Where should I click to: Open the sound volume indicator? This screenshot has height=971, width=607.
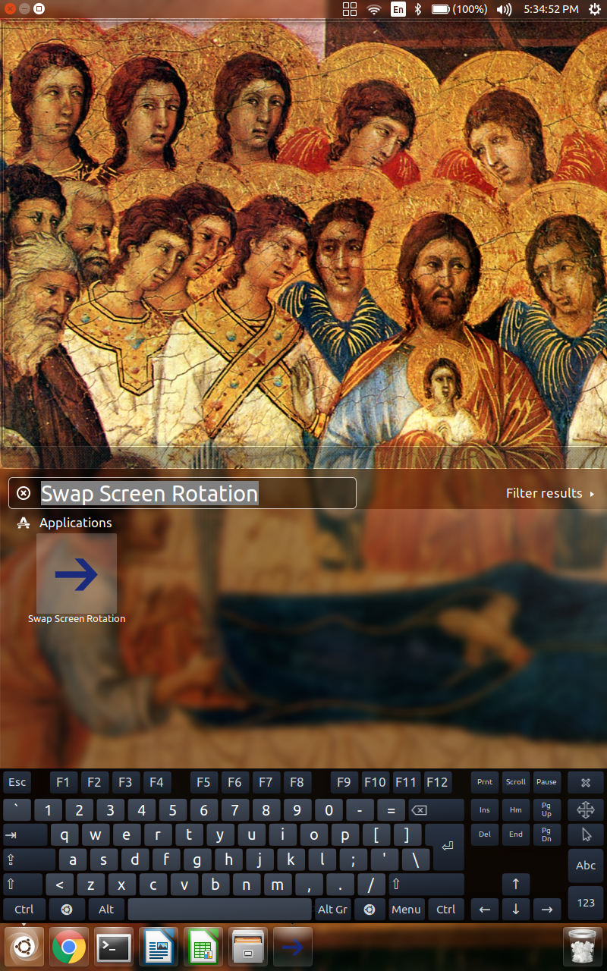pos(504,9)
